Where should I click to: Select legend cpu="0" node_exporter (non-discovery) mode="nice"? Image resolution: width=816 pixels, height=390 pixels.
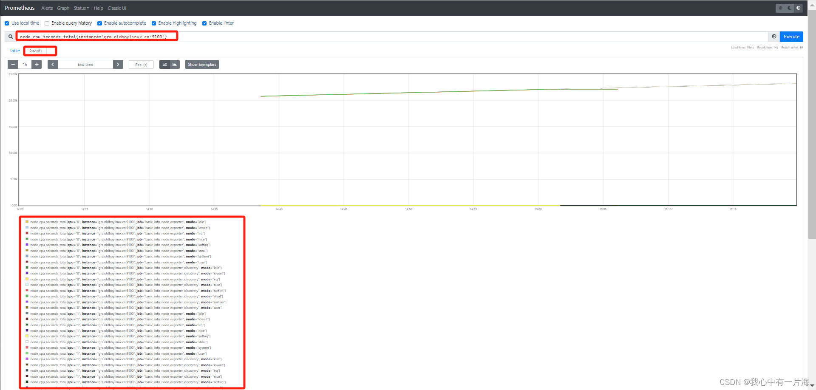[x=116, y=239]
